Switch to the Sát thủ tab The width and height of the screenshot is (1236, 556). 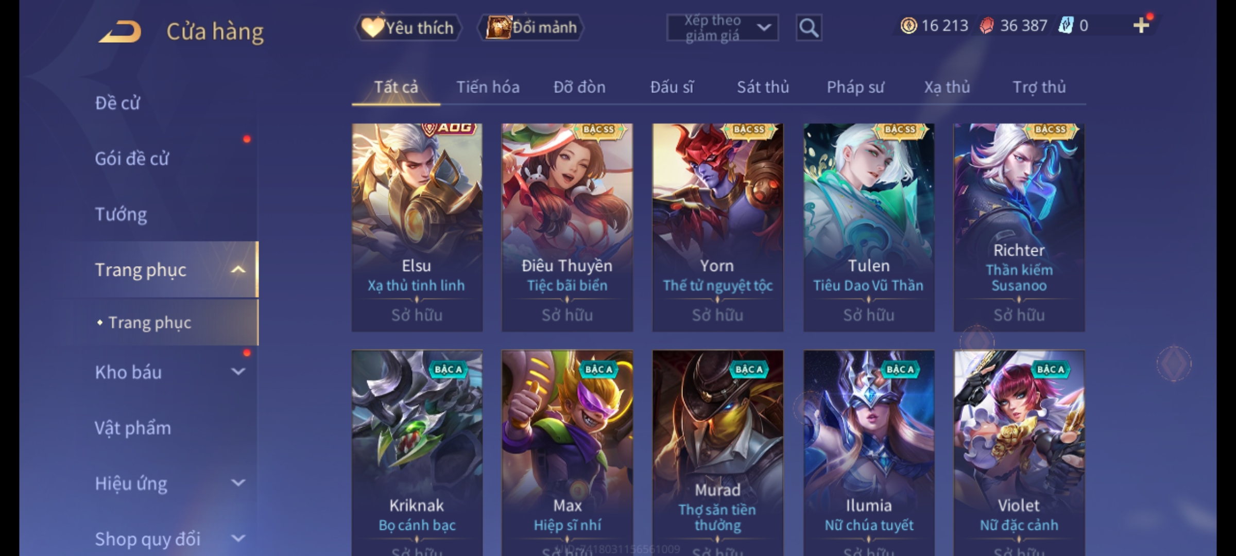[763, 87]
